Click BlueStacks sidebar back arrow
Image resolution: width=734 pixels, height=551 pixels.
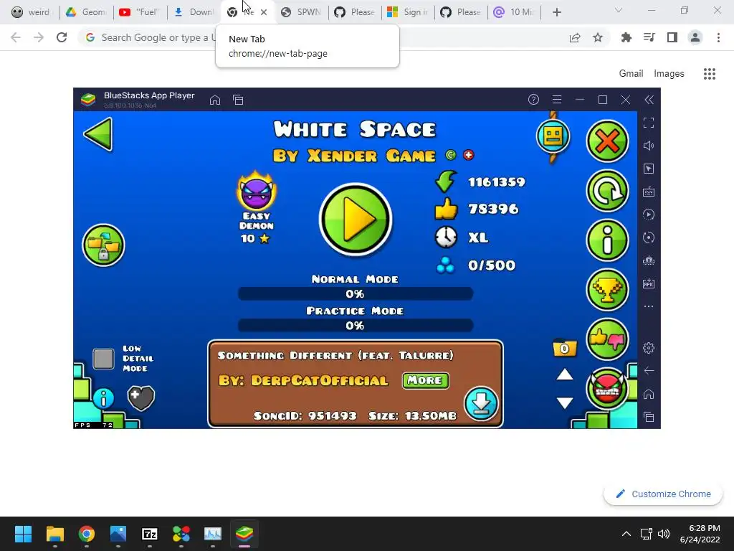point(649,371)
